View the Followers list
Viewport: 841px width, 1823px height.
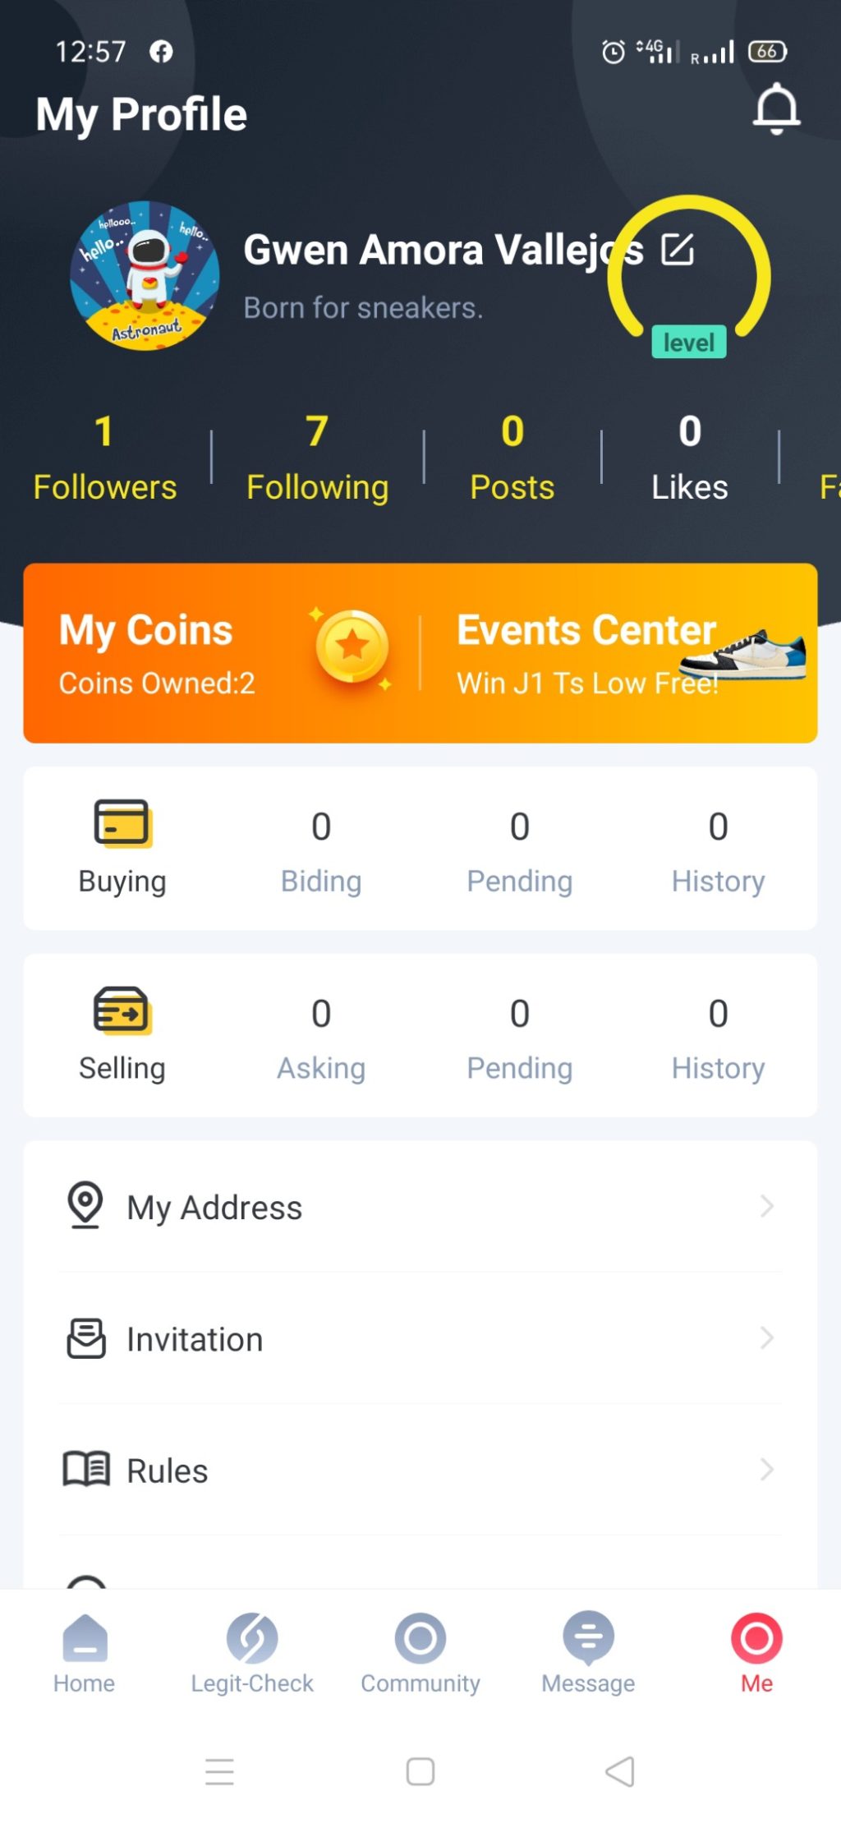click(105, 458)
